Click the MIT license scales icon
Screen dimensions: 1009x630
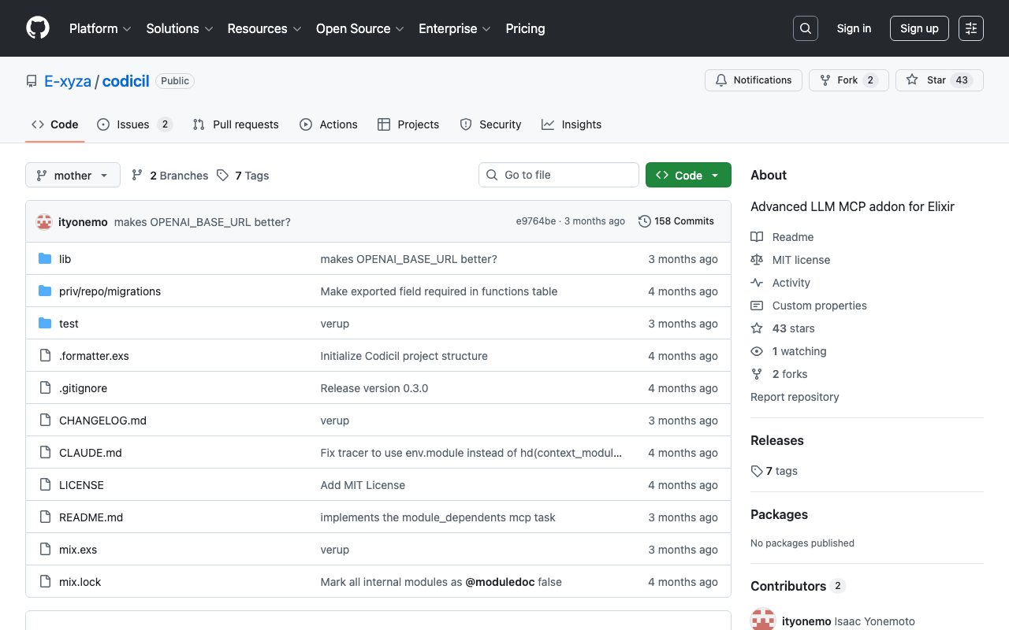(x=758, y=259)
